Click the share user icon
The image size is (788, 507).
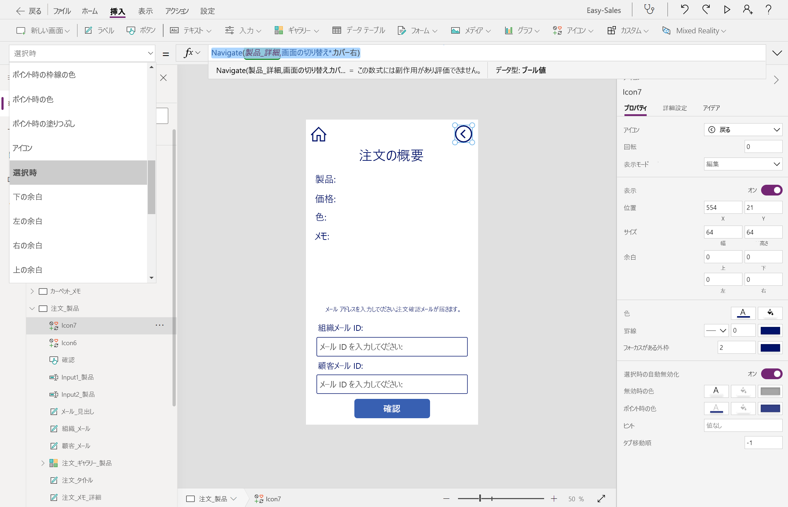(x=747, y=10)
